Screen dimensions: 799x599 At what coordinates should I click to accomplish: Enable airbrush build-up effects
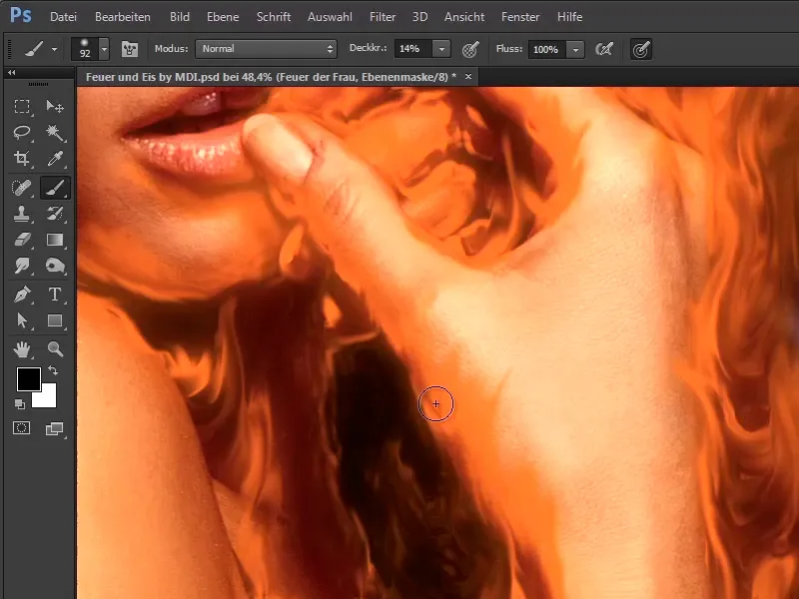click(x=604, y=49)
